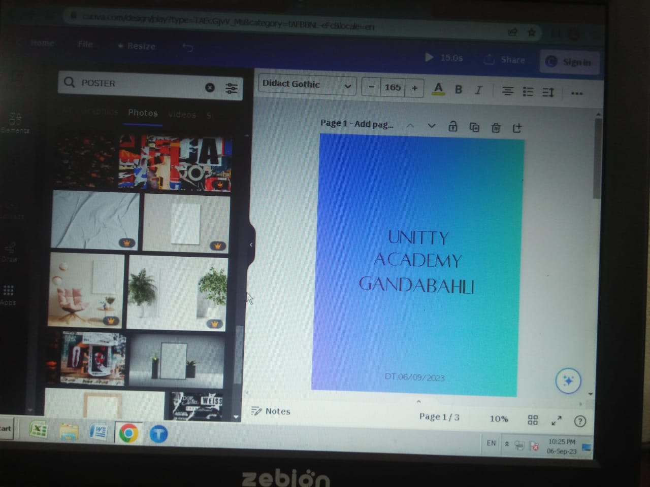
Task: Delete page using trash icon
Action: point(496,128)
